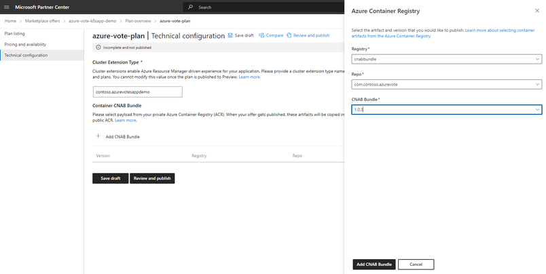Click the Review and publish toolbar icon
Screen dimensions: 546x274
click(x=289, y=35)
